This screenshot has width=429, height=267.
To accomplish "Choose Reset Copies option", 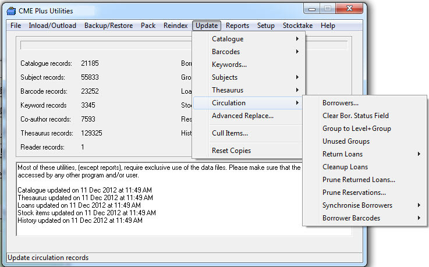I will [x=249, y=151].
